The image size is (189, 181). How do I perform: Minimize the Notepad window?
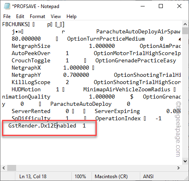[143, 6]
